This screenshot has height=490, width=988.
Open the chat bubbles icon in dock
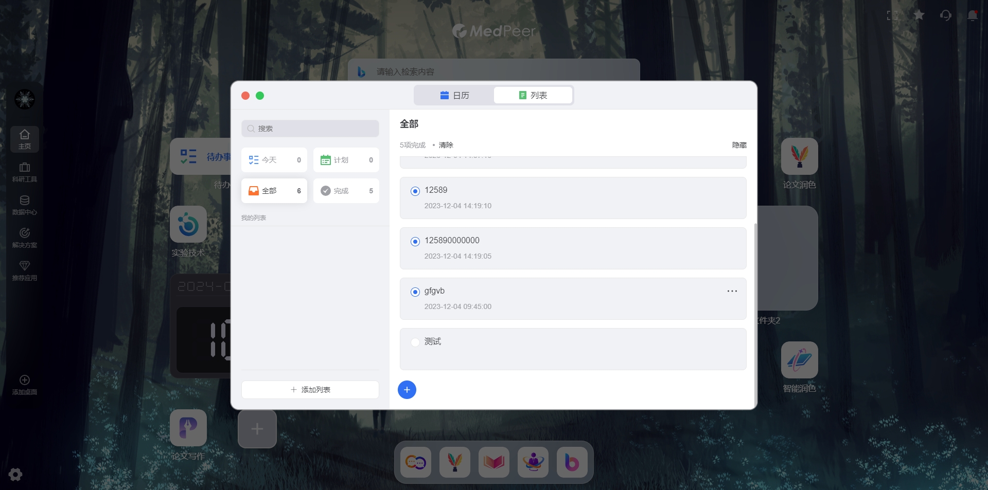click(x=416, y=462)
